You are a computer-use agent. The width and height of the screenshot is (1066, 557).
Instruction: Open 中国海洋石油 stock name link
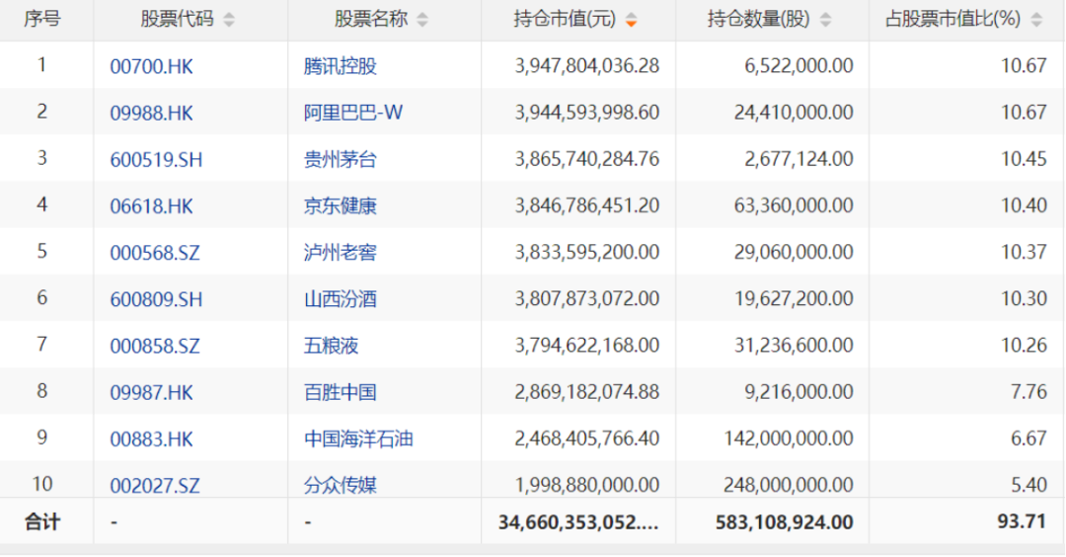coord(358,438)
